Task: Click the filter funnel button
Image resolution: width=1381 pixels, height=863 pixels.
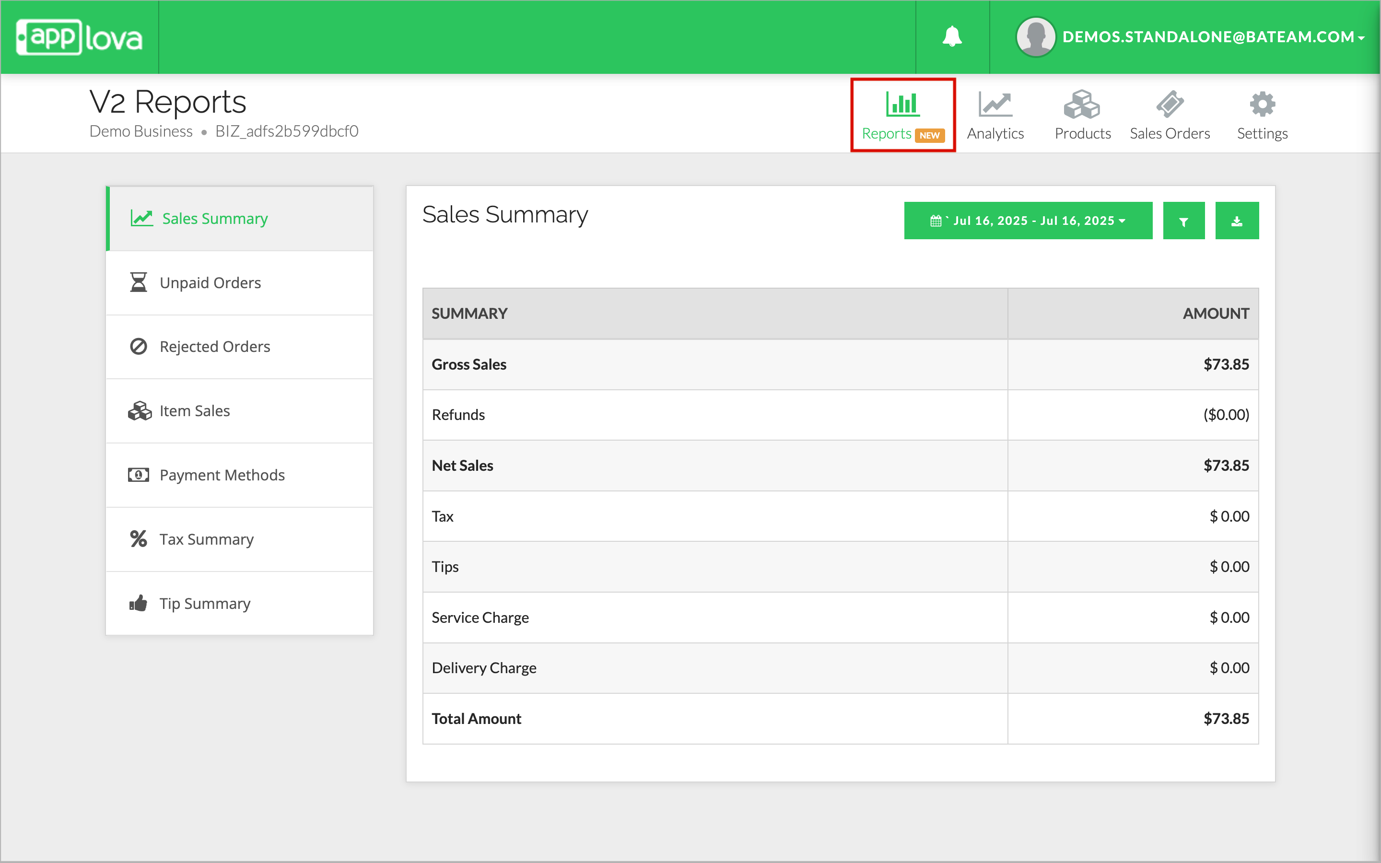Action: point(1183,221)
